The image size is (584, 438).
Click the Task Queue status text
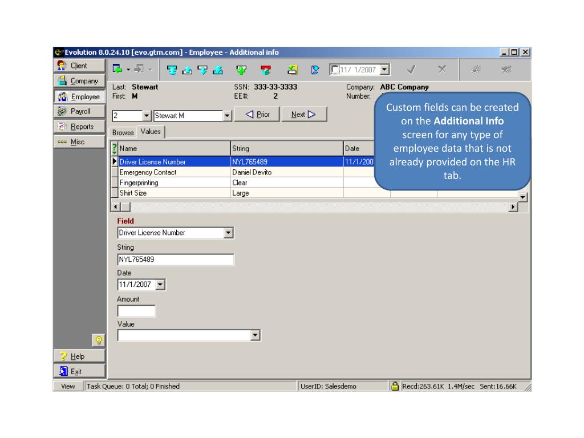[133, 386]
